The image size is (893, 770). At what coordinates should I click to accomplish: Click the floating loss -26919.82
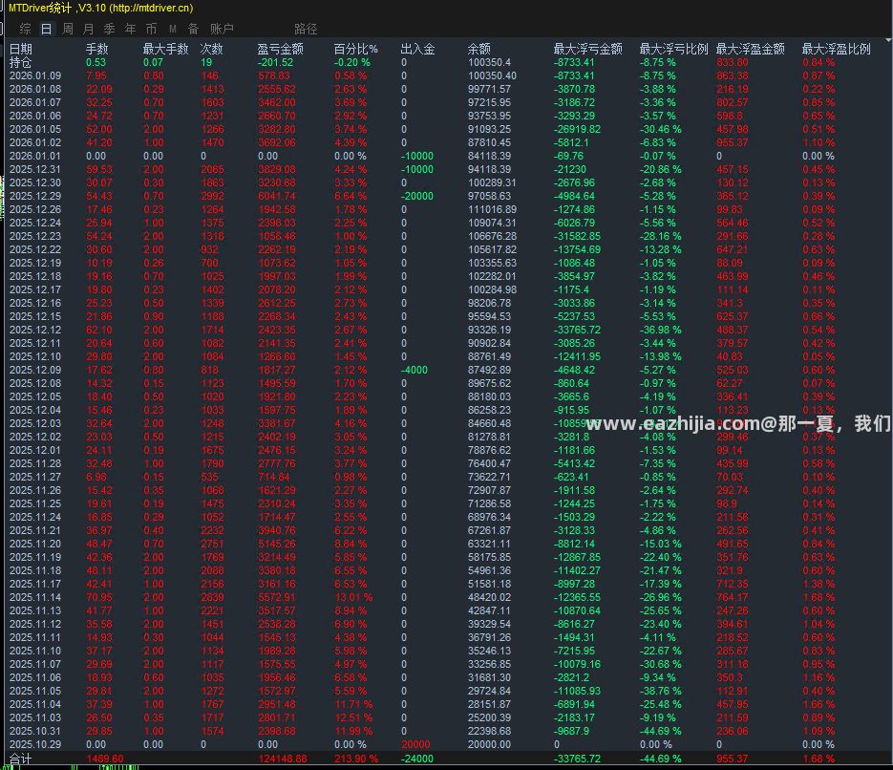(577, 129)
